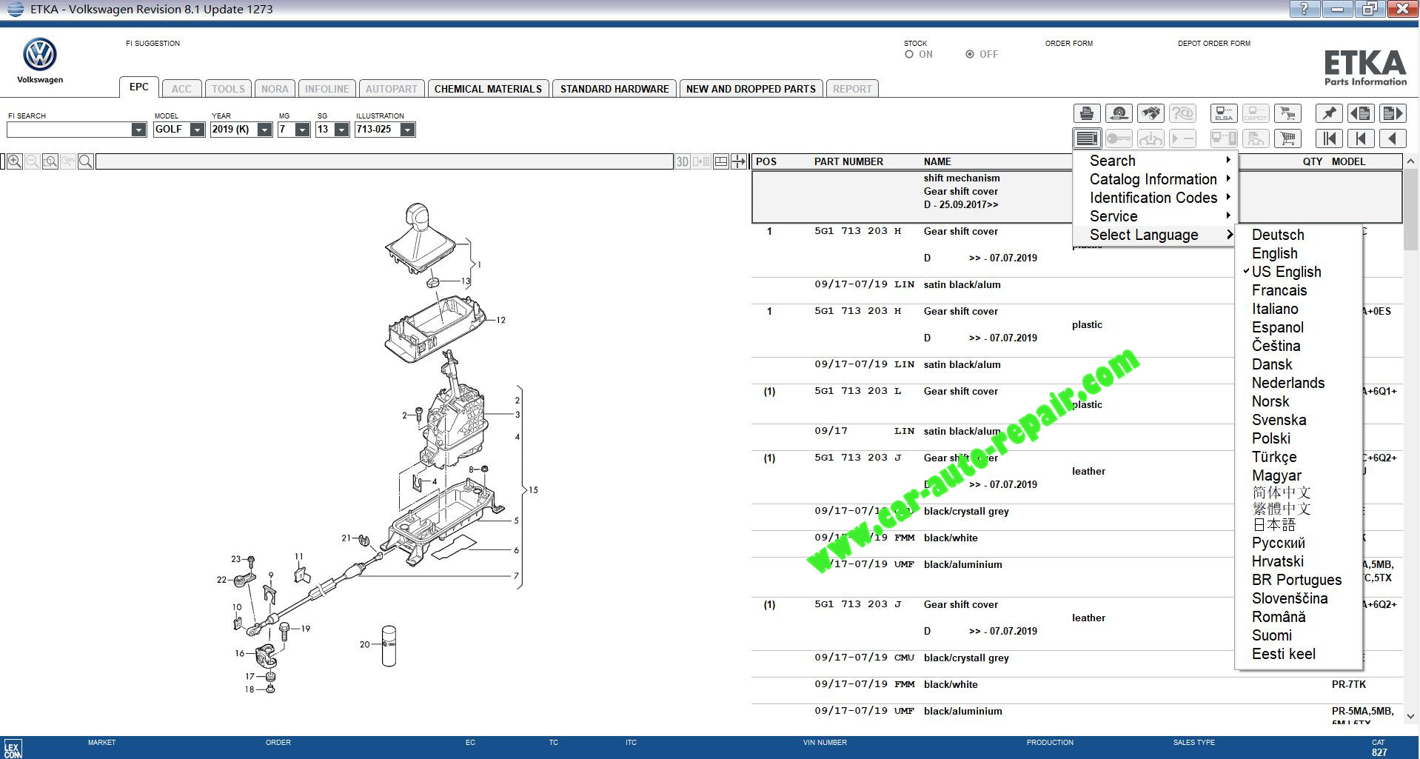The height and width of the screenshot is (759, 1420).
Task: Expand the Catalog Information submenu
Action: point(1153,179)
